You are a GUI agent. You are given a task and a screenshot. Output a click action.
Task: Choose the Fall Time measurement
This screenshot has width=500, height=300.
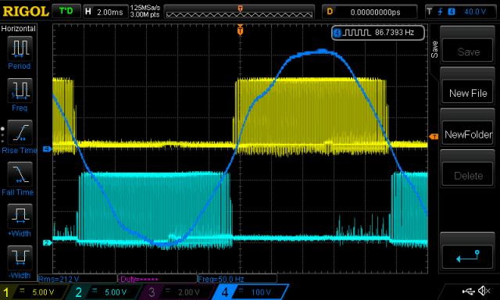[20, 174]
